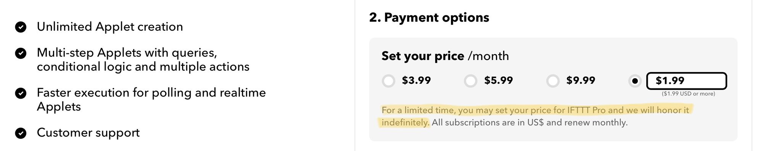Click the Unlimited Applet creation text
This screenshot has width=763, height=151.
tap(110, 27)
